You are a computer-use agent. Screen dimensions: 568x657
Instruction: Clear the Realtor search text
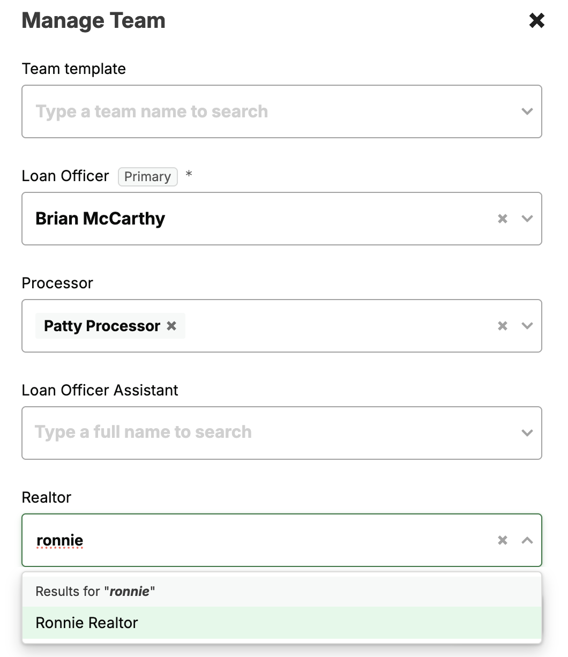[503, 540]
